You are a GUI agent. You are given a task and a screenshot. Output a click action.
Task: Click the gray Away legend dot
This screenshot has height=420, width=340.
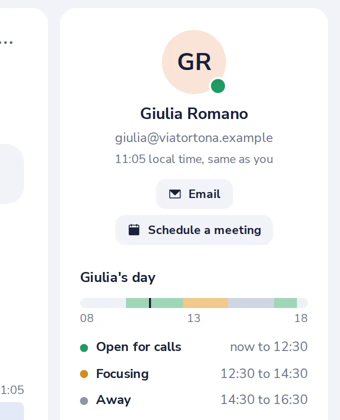[84, 400]
